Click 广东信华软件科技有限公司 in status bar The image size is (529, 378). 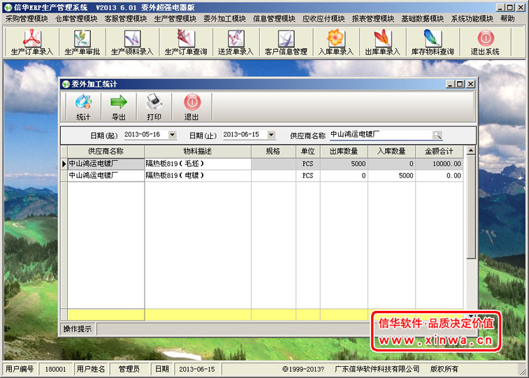tap(377, 369)
